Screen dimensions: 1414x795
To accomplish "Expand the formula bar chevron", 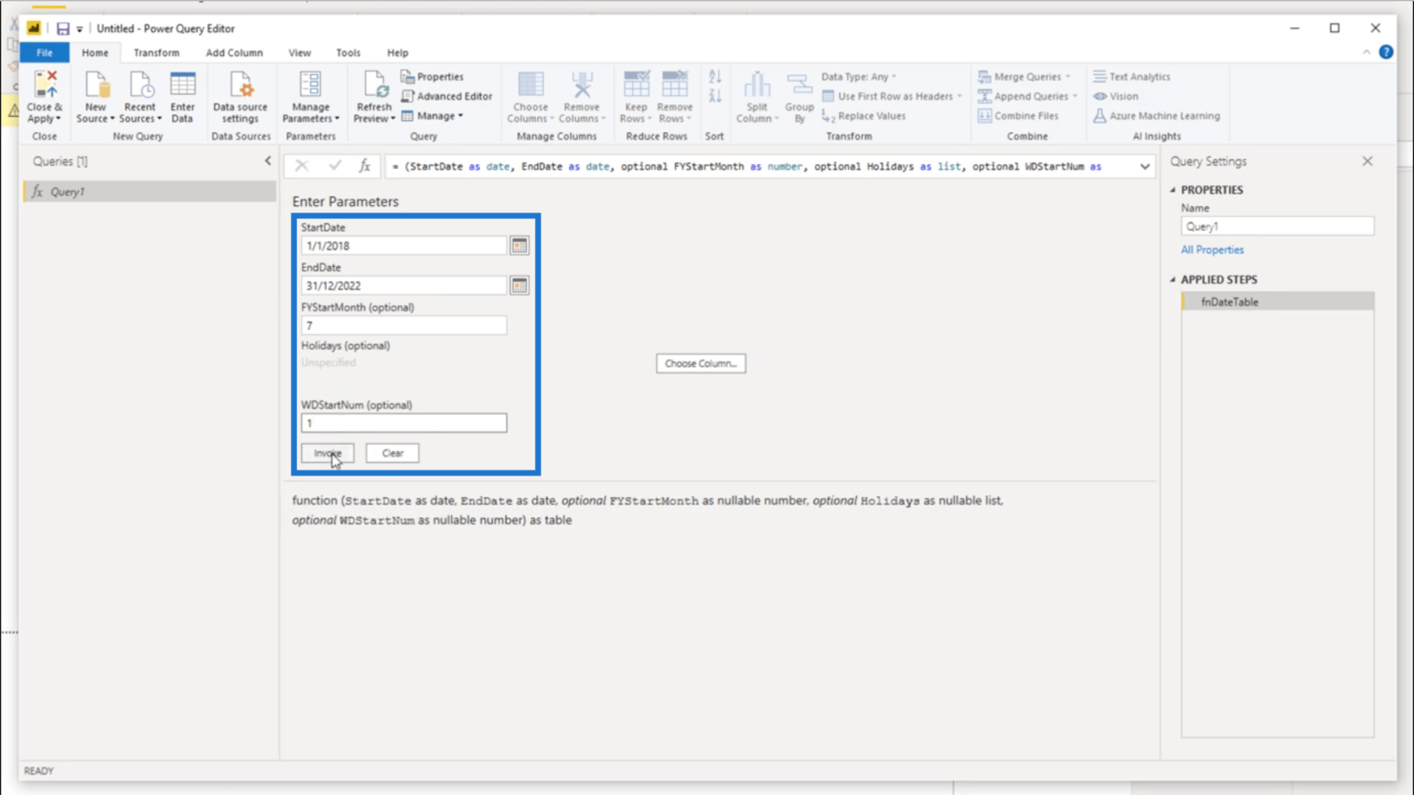I will (1145, 167).
